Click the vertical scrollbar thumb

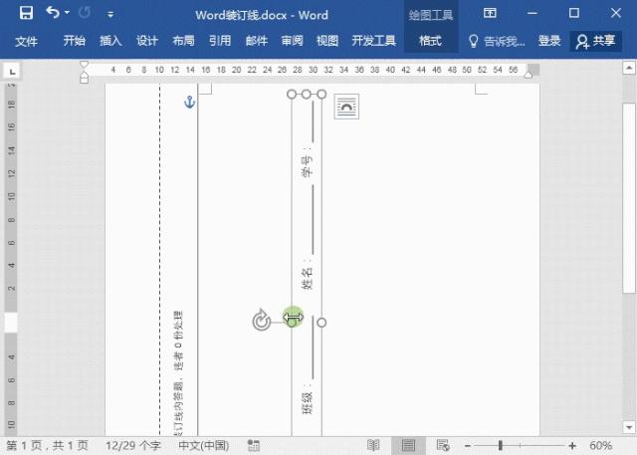point(629,197)
